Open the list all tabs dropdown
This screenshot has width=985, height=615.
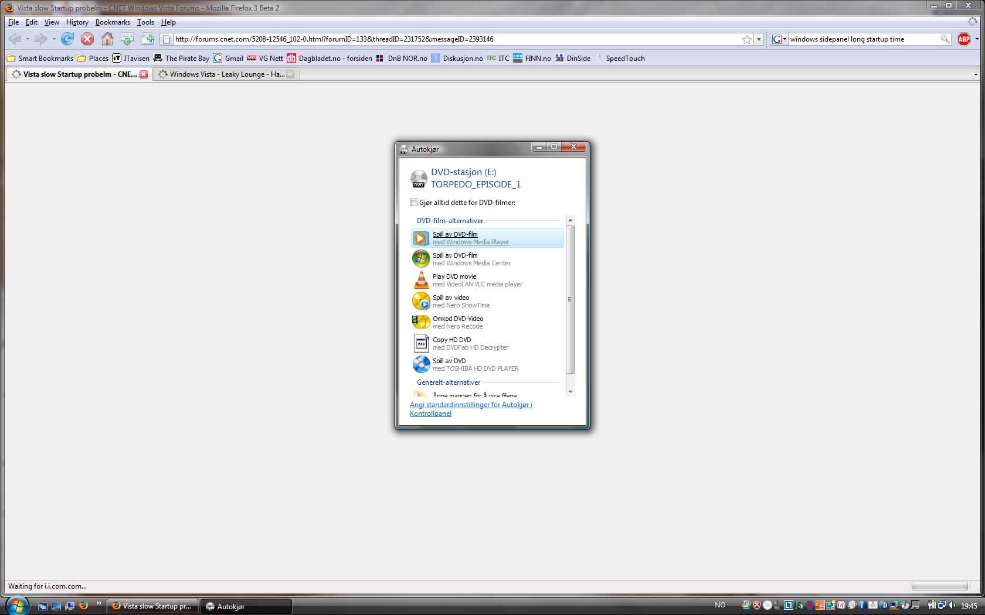pos(976,74)
